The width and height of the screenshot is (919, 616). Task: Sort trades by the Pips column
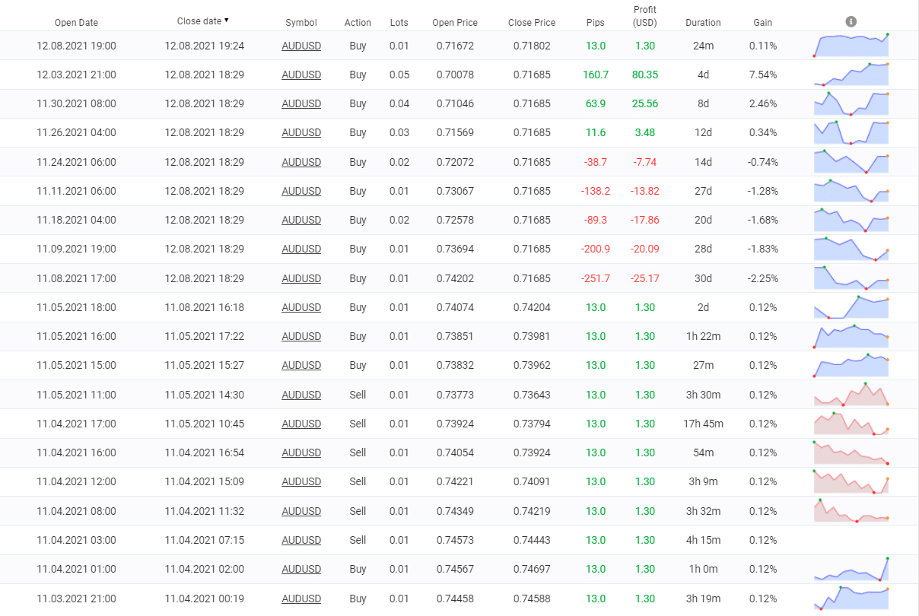(x=596, y=22)
